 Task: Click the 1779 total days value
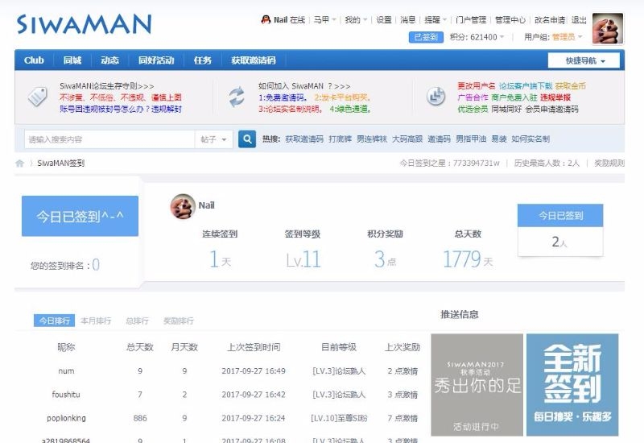tap(461, 259)
